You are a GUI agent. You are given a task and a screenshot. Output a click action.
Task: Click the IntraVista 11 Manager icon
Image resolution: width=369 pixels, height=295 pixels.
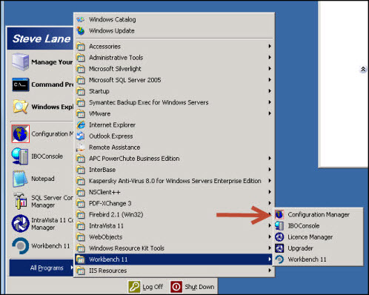coord(21,223)
